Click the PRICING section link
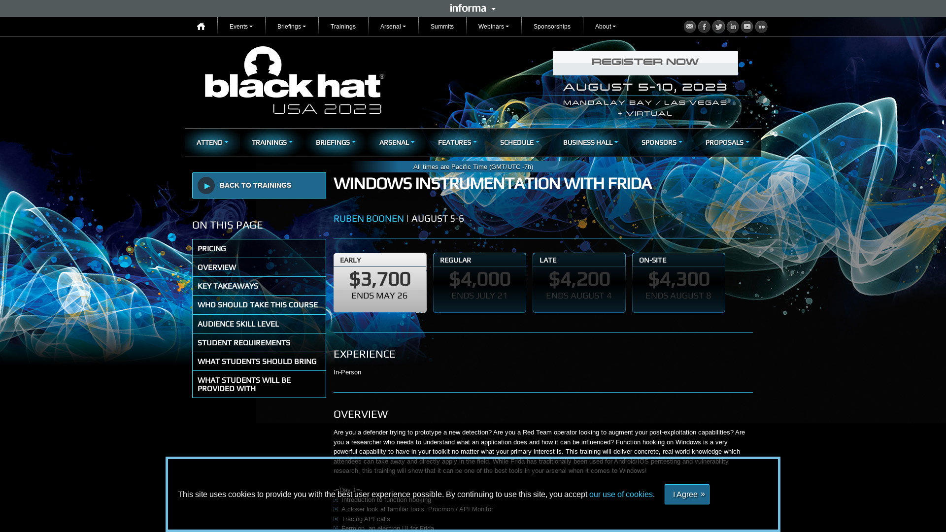This screenshot has width=946, height=532. pyautogui.click(x=259, y=247)
